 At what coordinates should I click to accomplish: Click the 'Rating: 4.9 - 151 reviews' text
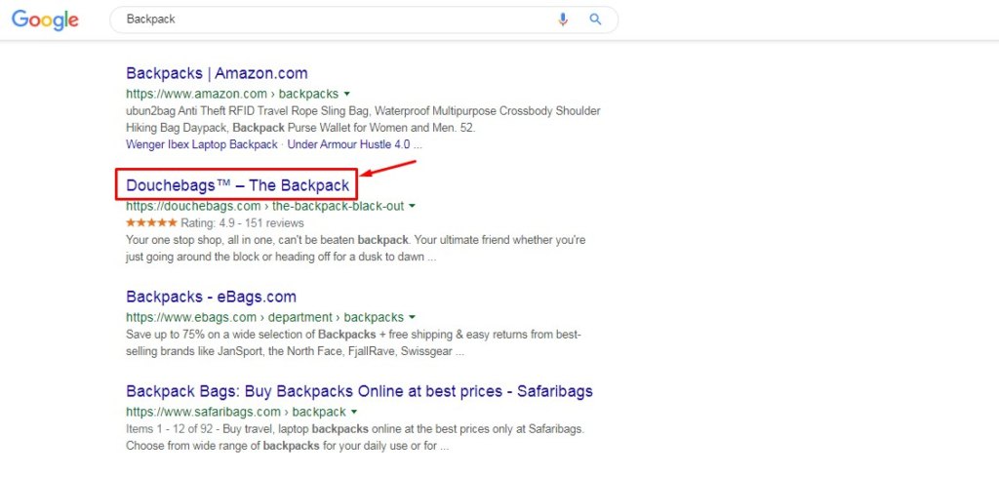242,223
